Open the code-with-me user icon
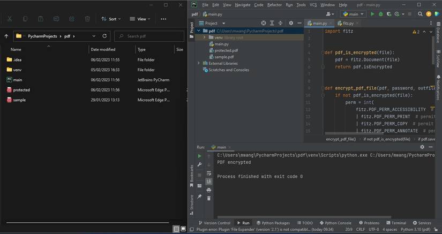The image size is (442, 234). coord(330,14)
